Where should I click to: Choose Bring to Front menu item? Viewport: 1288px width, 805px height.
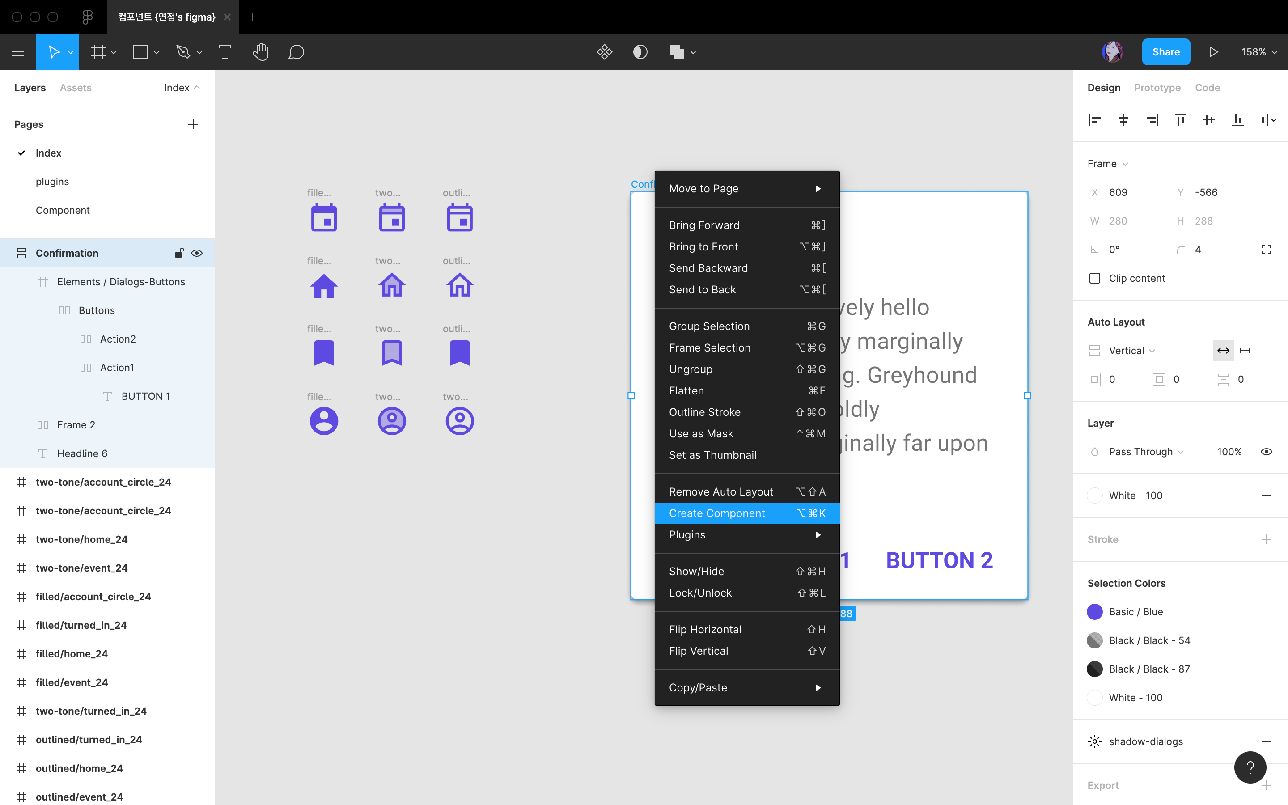[747, 246]
